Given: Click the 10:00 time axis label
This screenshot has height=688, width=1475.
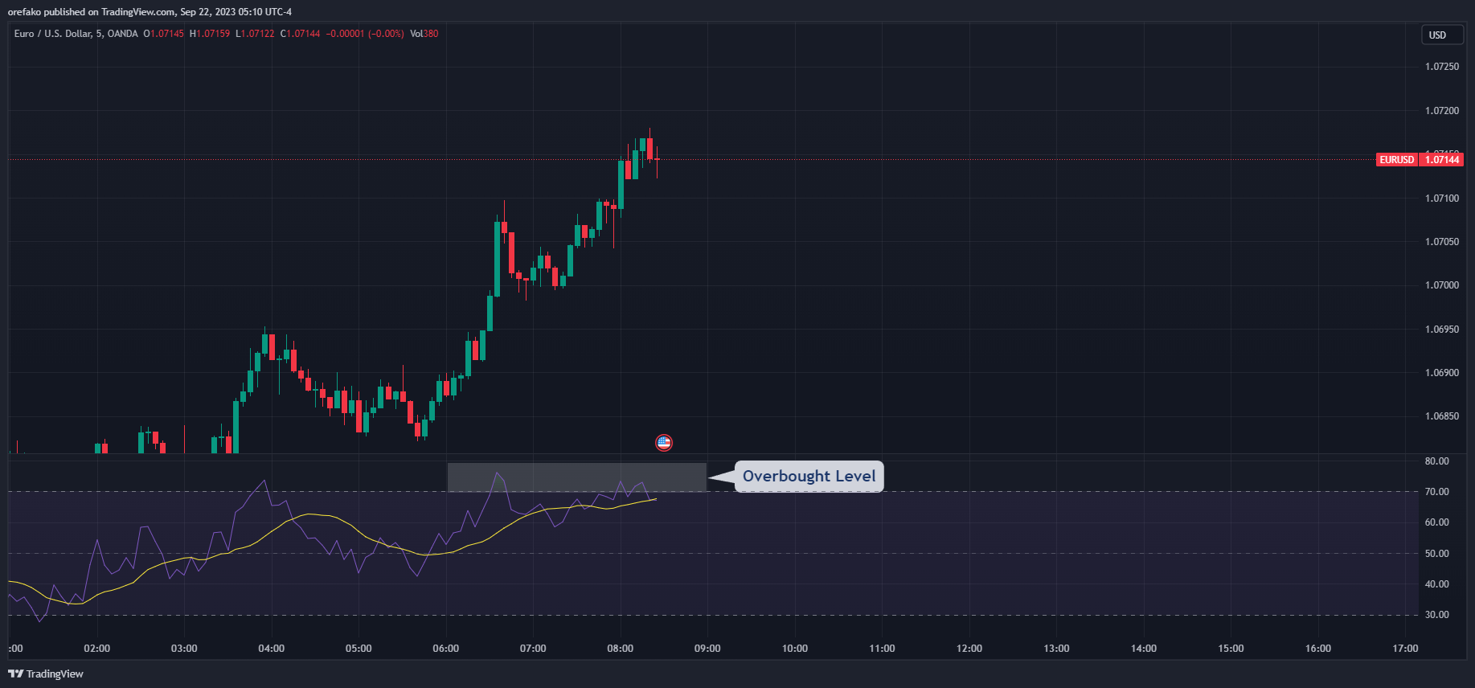Looking at the screenshot, I should pos(795,649).
